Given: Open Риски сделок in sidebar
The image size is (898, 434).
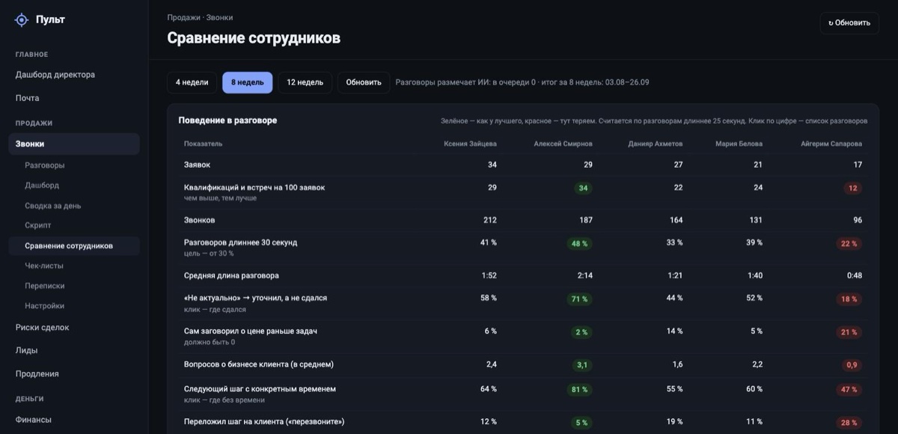Looking at the screenshot, I should (42, 327).
